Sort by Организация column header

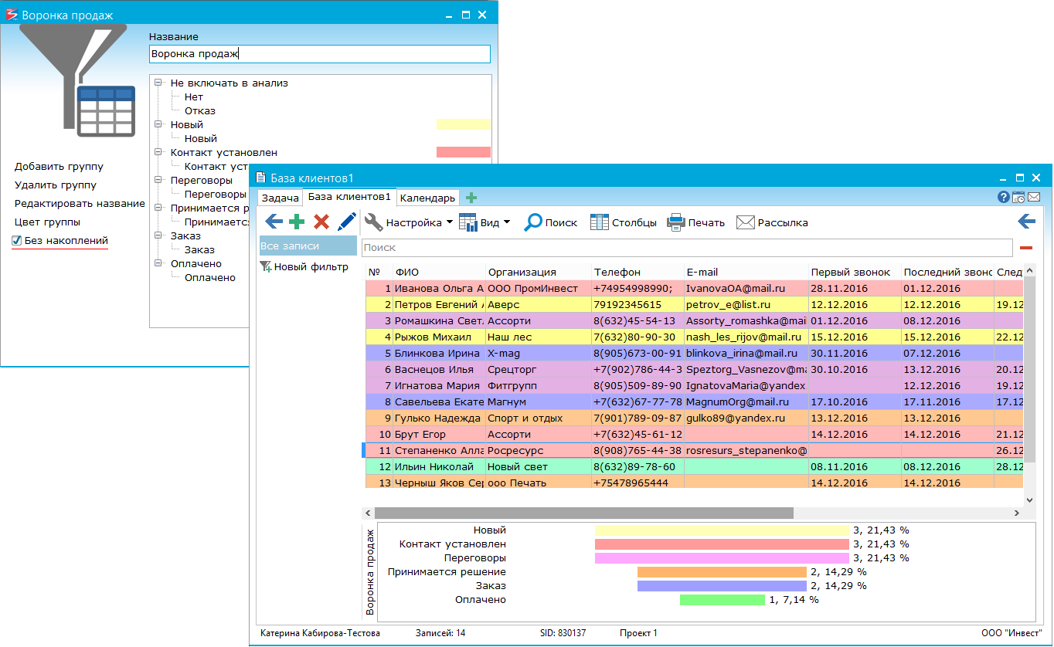coord(539,272)
